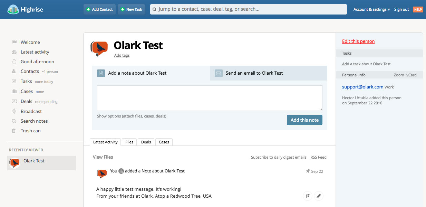Open the Trash can in sidebar
Viewport: 426px width, 207px height.
click(30, 131)
